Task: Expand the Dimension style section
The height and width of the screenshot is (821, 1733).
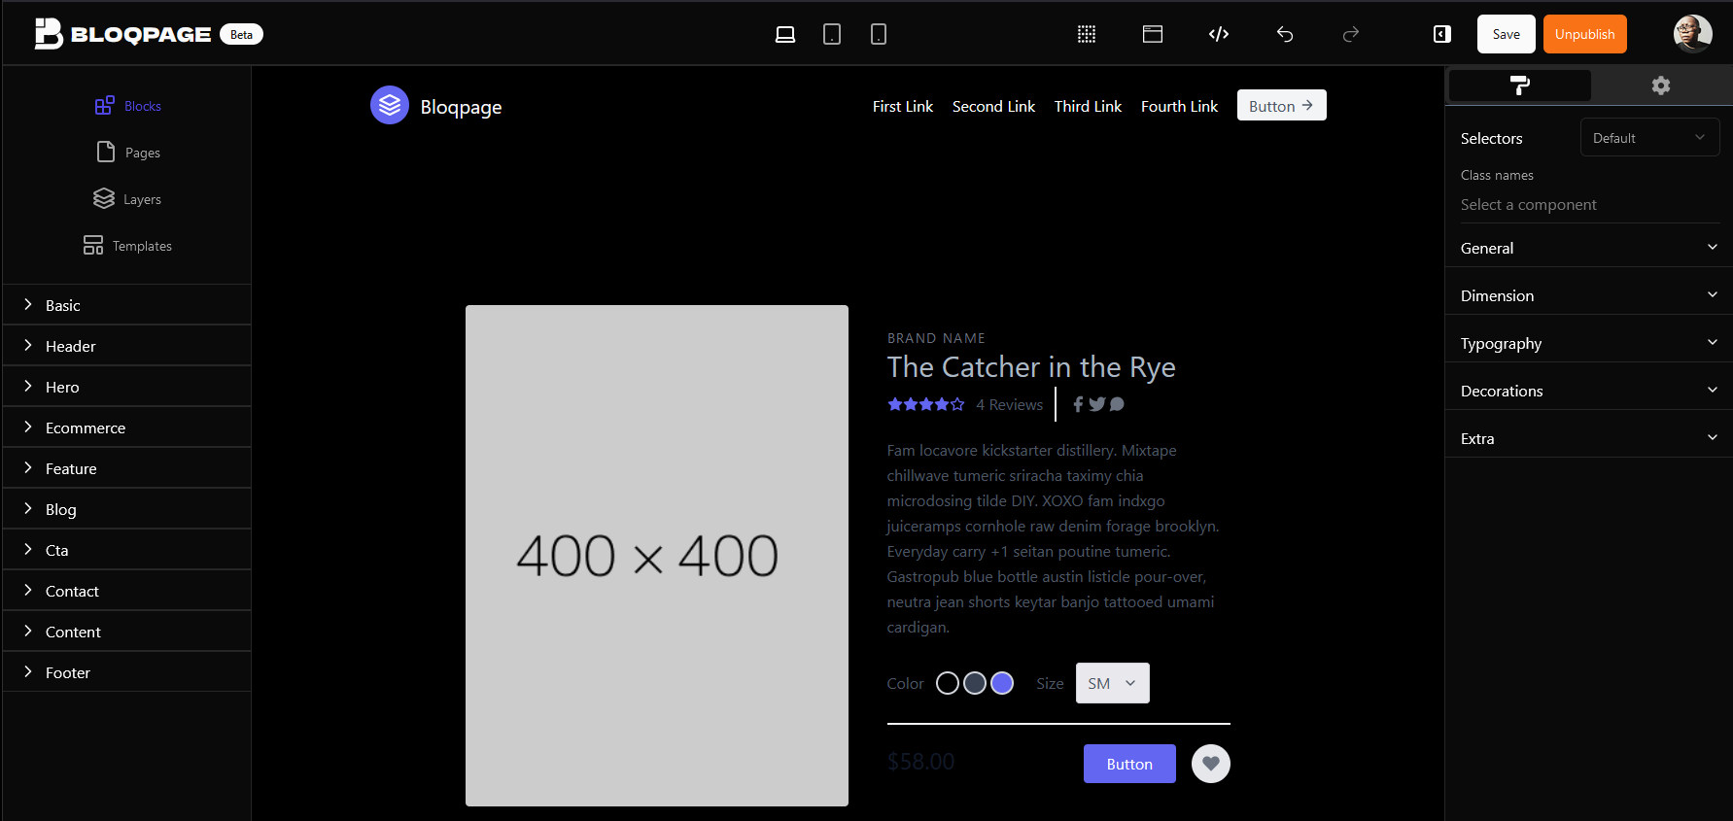Action: tap(1589, 295)
